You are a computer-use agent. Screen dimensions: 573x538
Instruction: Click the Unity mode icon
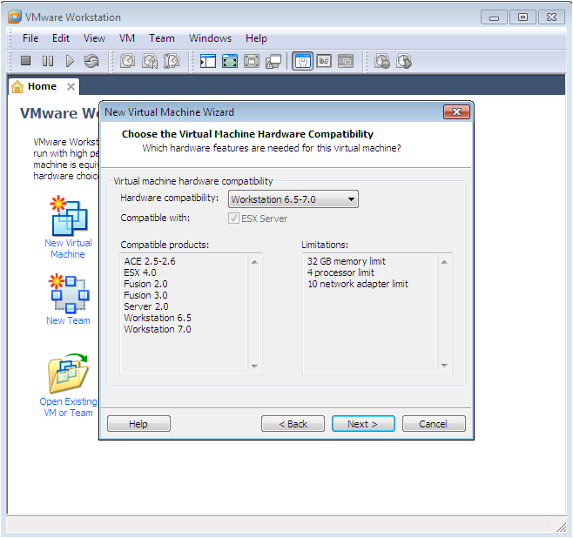[273, 61]
